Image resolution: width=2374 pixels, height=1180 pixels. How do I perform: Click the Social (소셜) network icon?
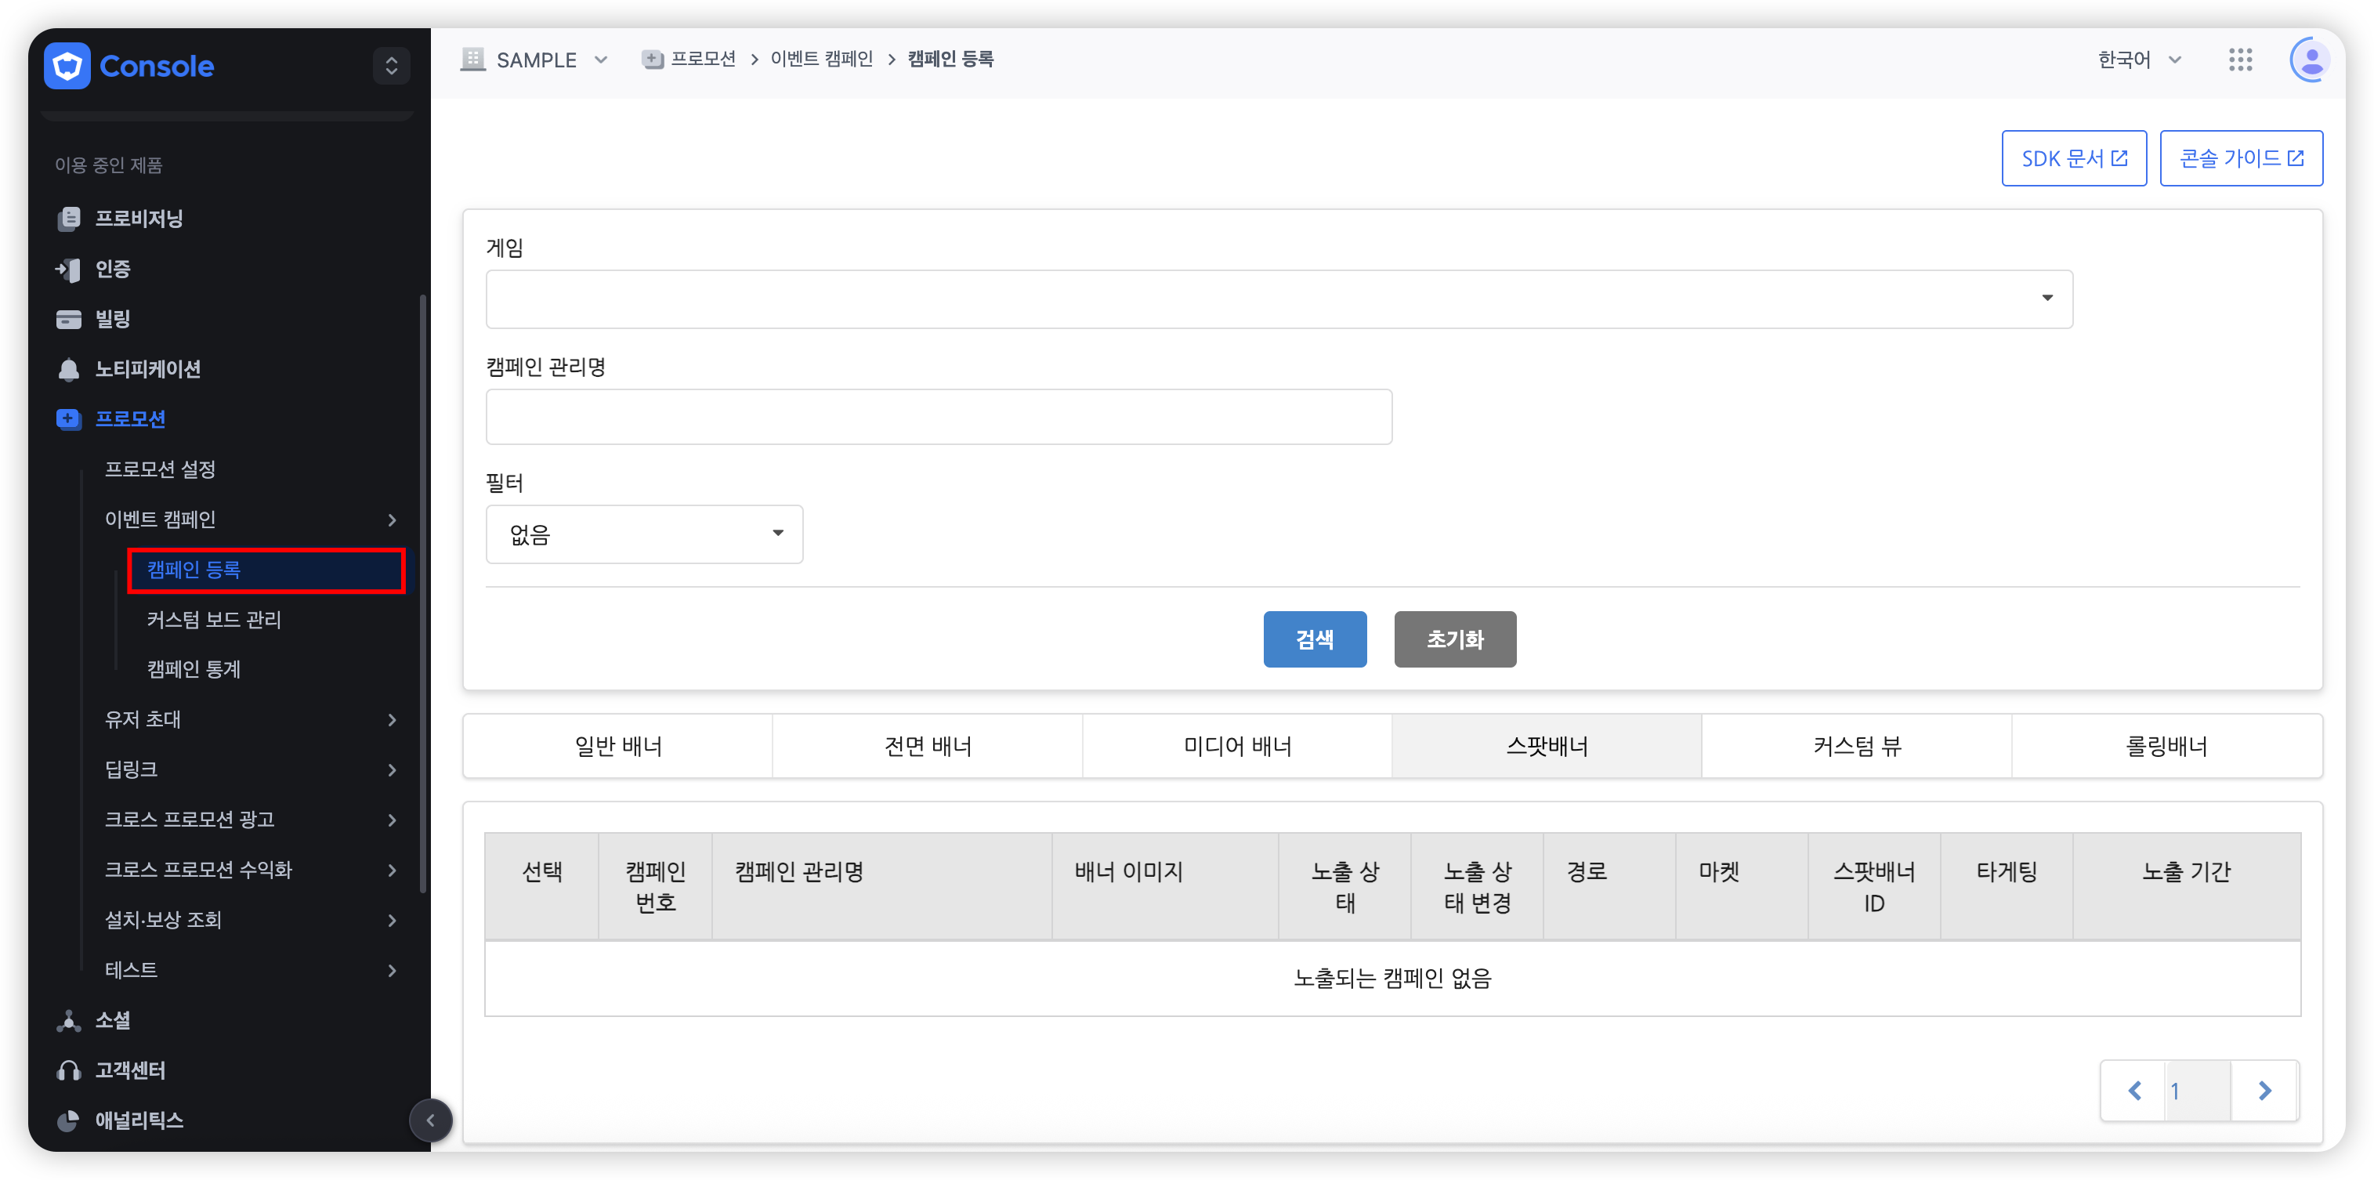(x=68, y=1020)
